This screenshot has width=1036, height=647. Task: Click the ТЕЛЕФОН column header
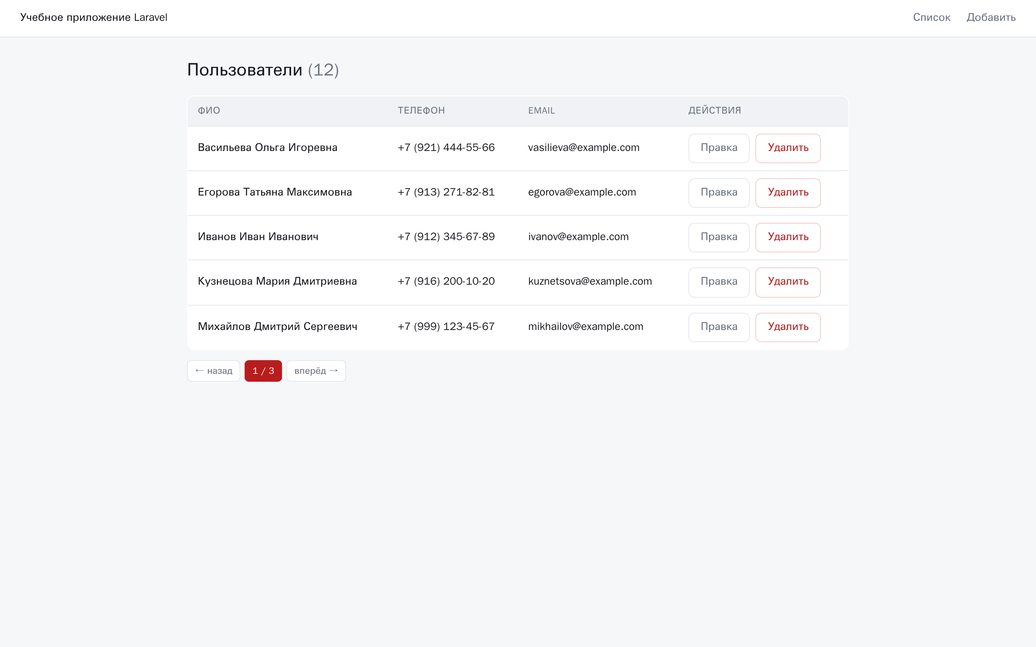[x=421, y=110]
